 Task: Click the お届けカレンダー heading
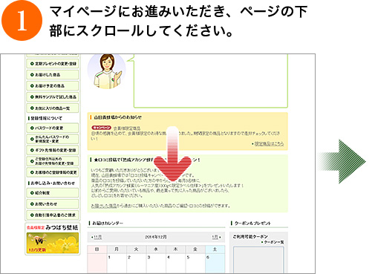click(108, 224)
